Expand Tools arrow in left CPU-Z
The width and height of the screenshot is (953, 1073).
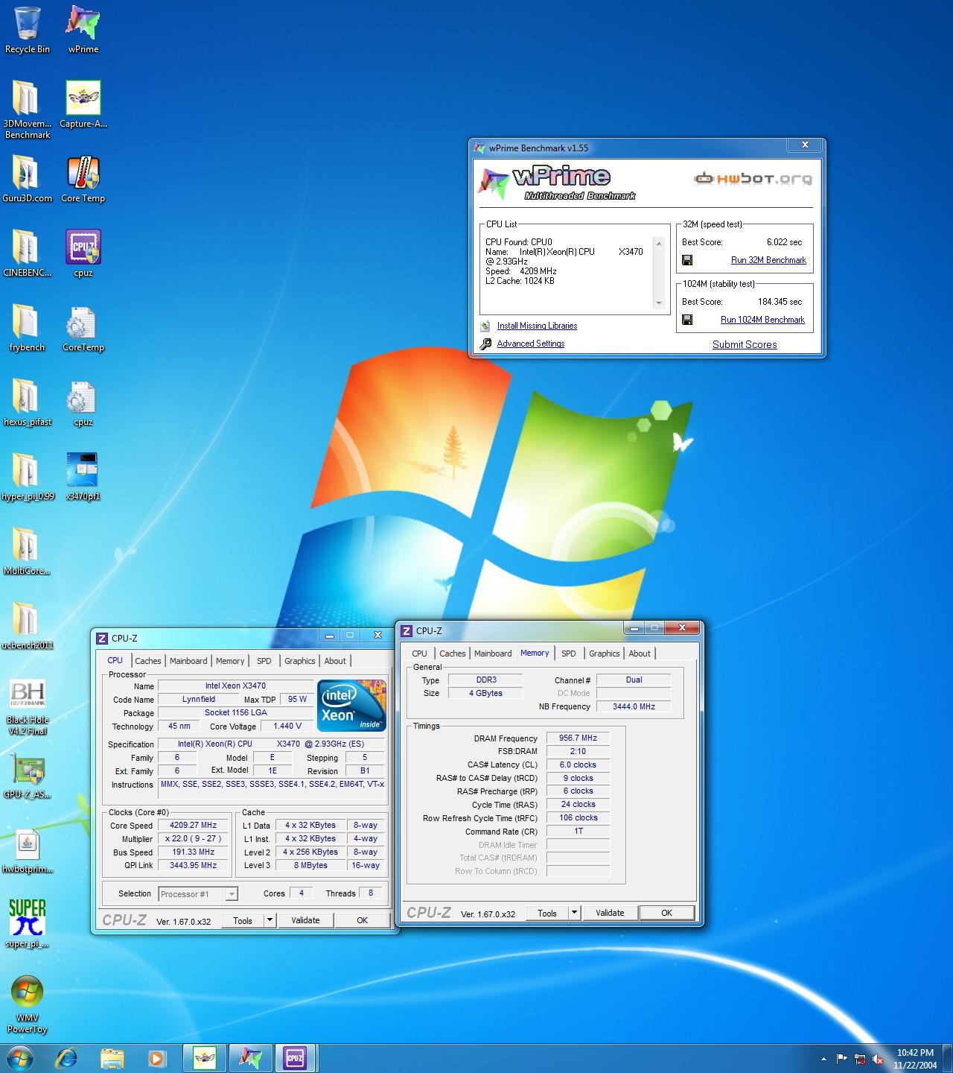tap(270, 920)
